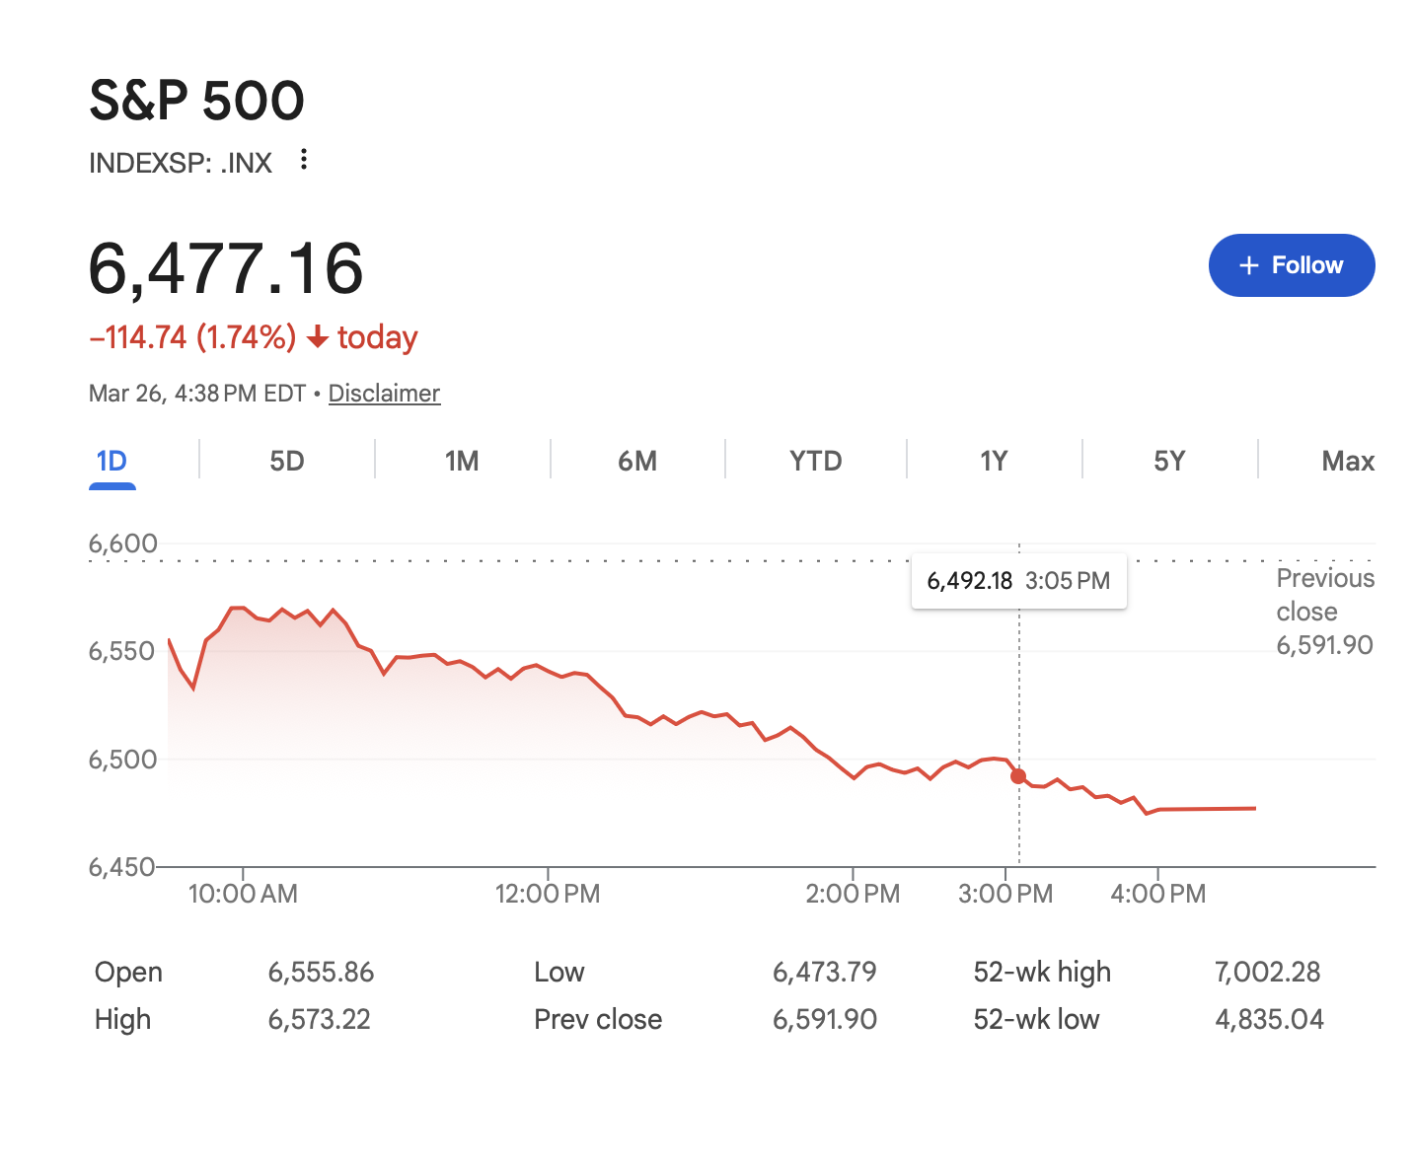Select the red data point marker on the chart
The image size is (1414, 1163).
tap(1018, 776)
